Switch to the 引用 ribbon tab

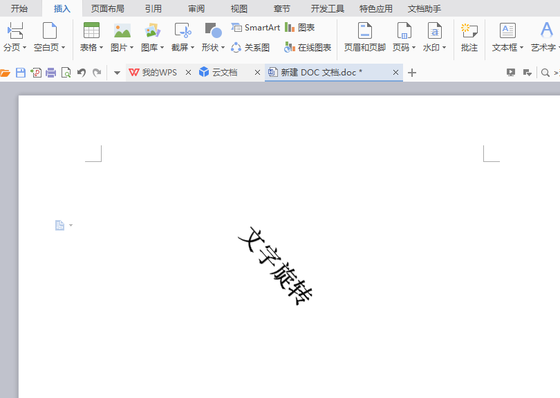pyautogui.click(x=153, y=8)
